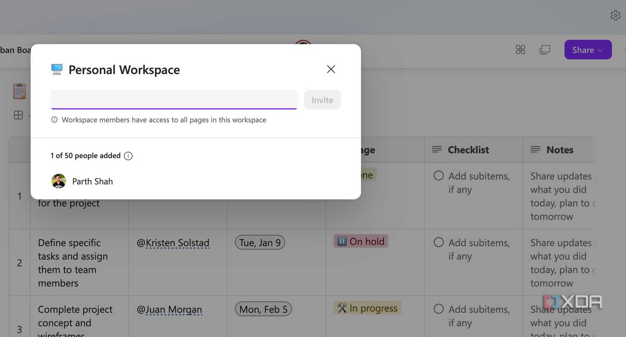Click the '1 of 50 people added' text
Viewport: 626px width, 337px height.
point(85,156)
